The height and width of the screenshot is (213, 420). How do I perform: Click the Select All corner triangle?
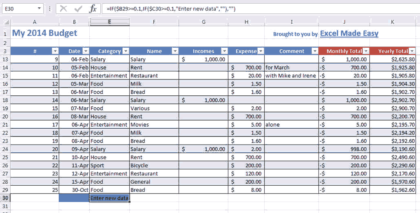6,22
